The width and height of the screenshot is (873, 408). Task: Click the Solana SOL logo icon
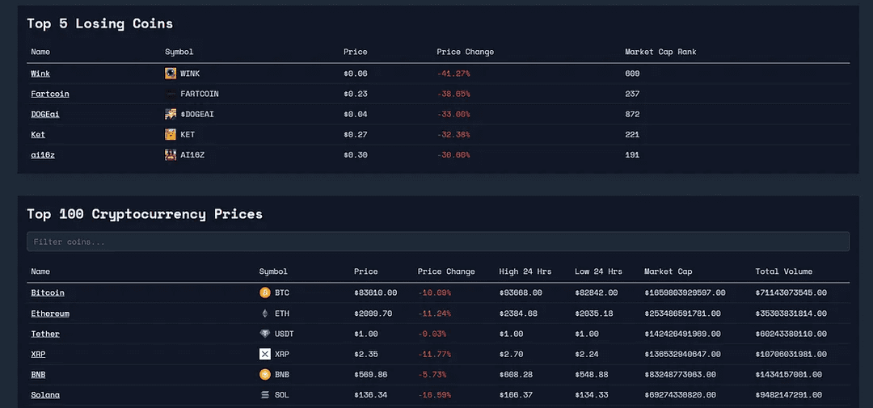265,395
